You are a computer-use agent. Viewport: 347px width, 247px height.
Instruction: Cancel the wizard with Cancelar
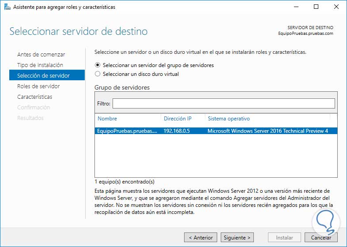pyautogui.click(x=321, y=237)
